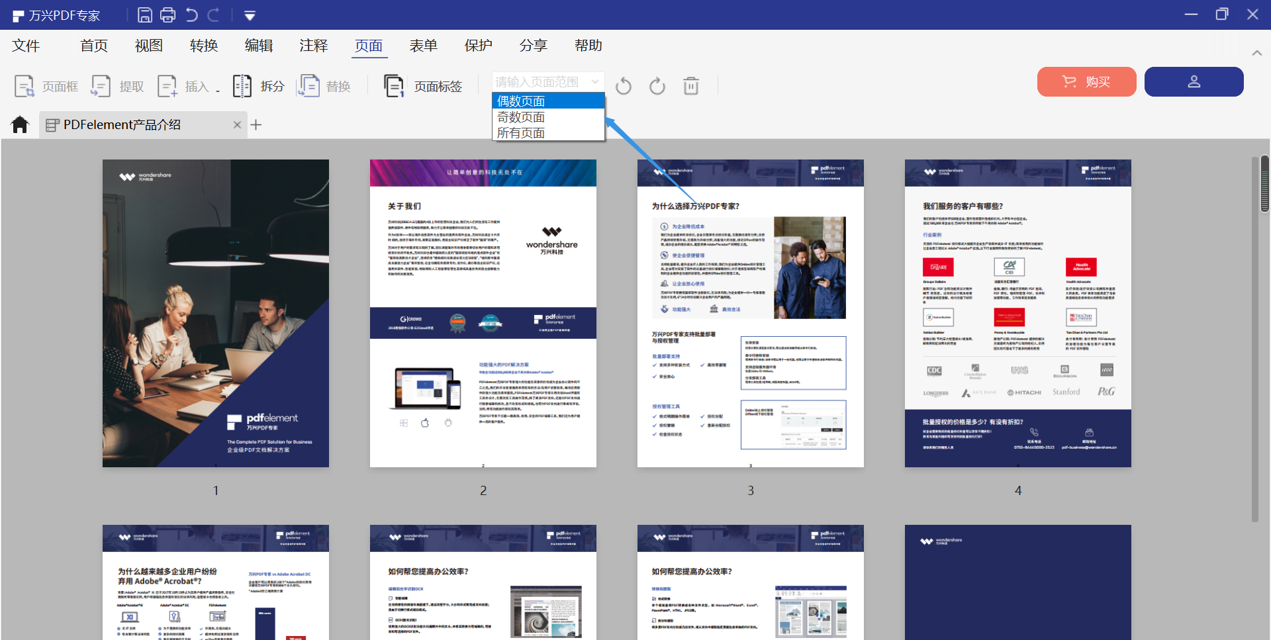Open the user account button
This screenshot has width=1271, height=640.
[1194, 81]
